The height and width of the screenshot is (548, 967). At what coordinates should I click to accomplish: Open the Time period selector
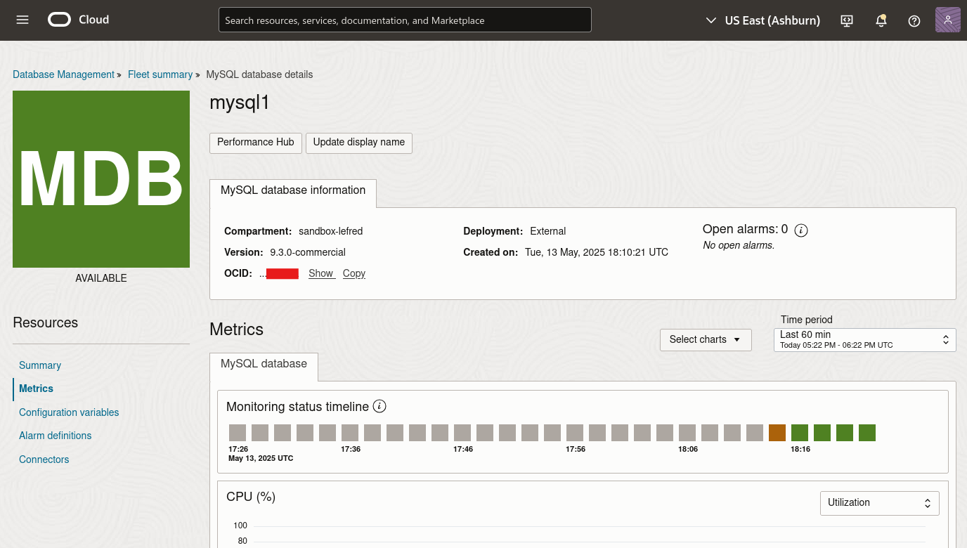click(864, 339)
